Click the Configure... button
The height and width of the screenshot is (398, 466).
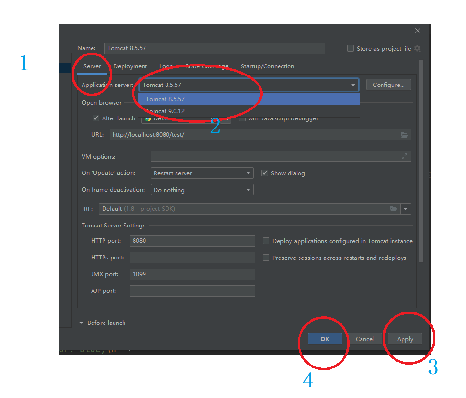click(388, 85)
